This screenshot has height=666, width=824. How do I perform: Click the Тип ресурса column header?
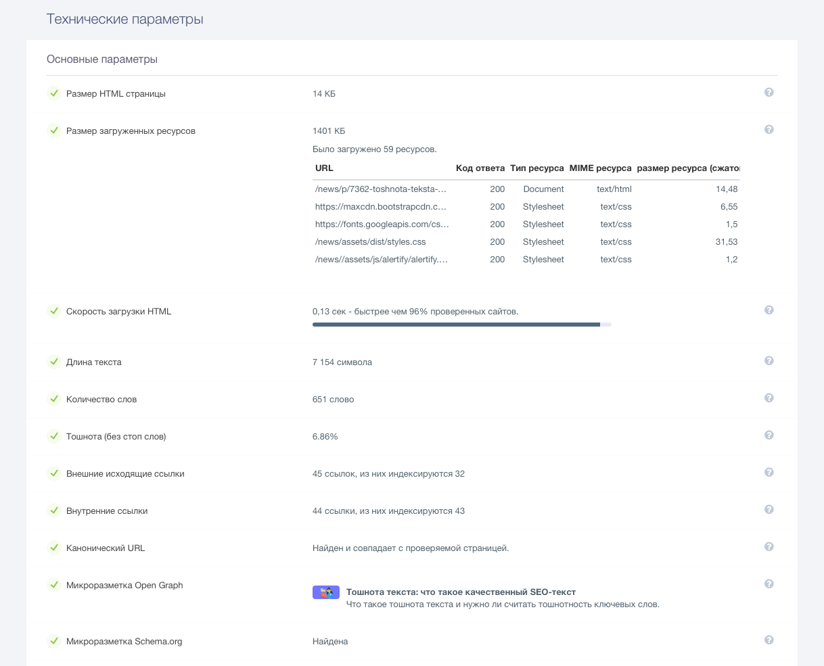tap(536, 168)
